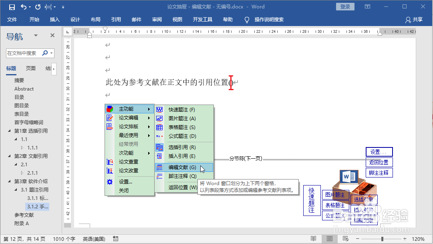
Task: Click the 论文改重 icon
Action: click(110, 171)
